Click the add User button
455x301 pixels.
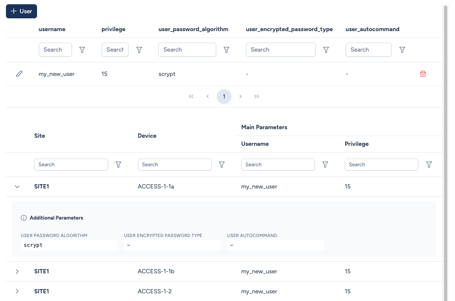(21, 11)
